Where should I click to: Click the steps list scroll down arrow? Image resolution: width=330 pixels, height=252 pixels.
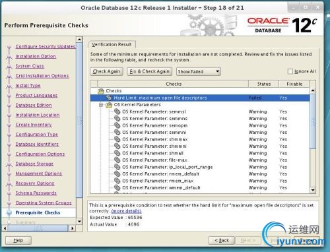pyautogui.click(x=79, y=221)
